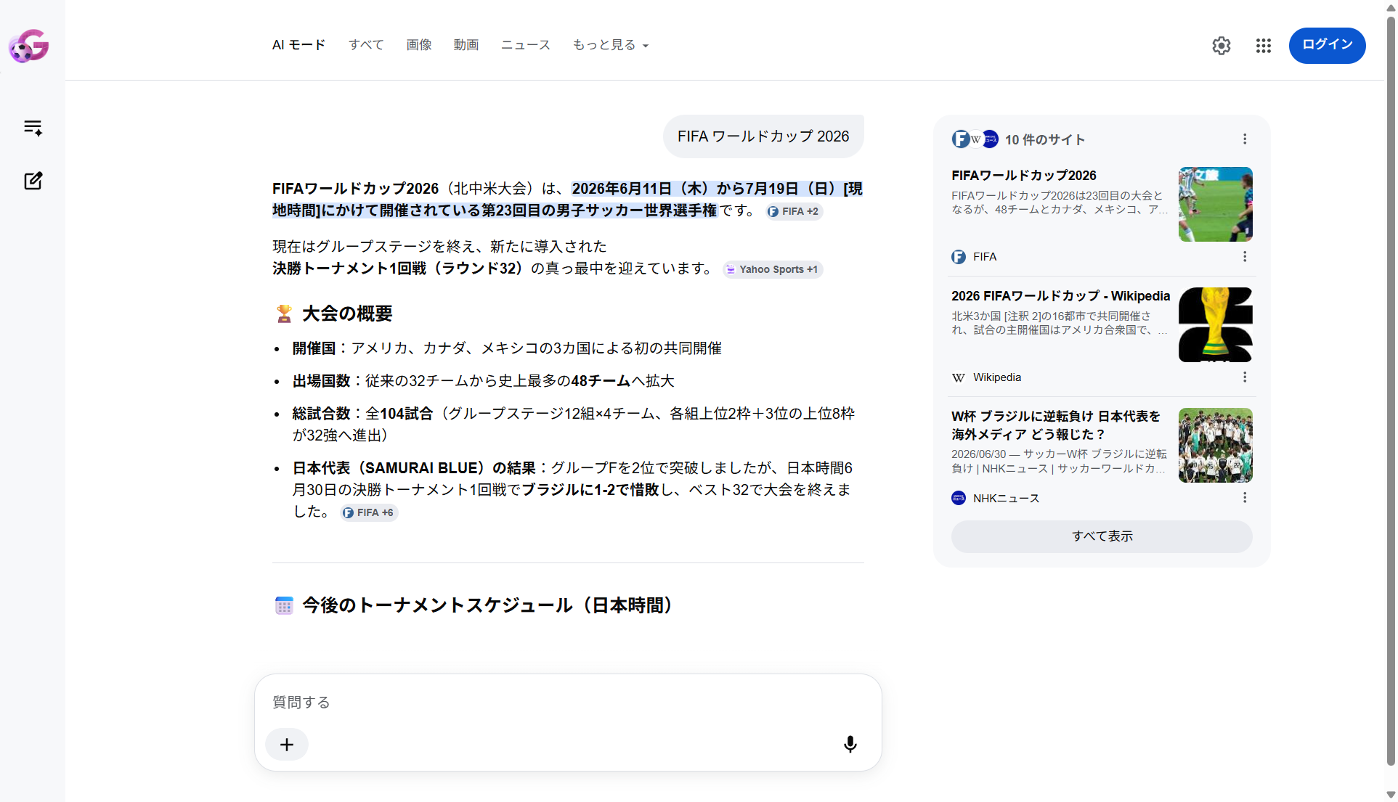Click the microphone voice input icon
Image resolution: width=1398 pixels, height=802 pixels.
(x=850, y=744)
